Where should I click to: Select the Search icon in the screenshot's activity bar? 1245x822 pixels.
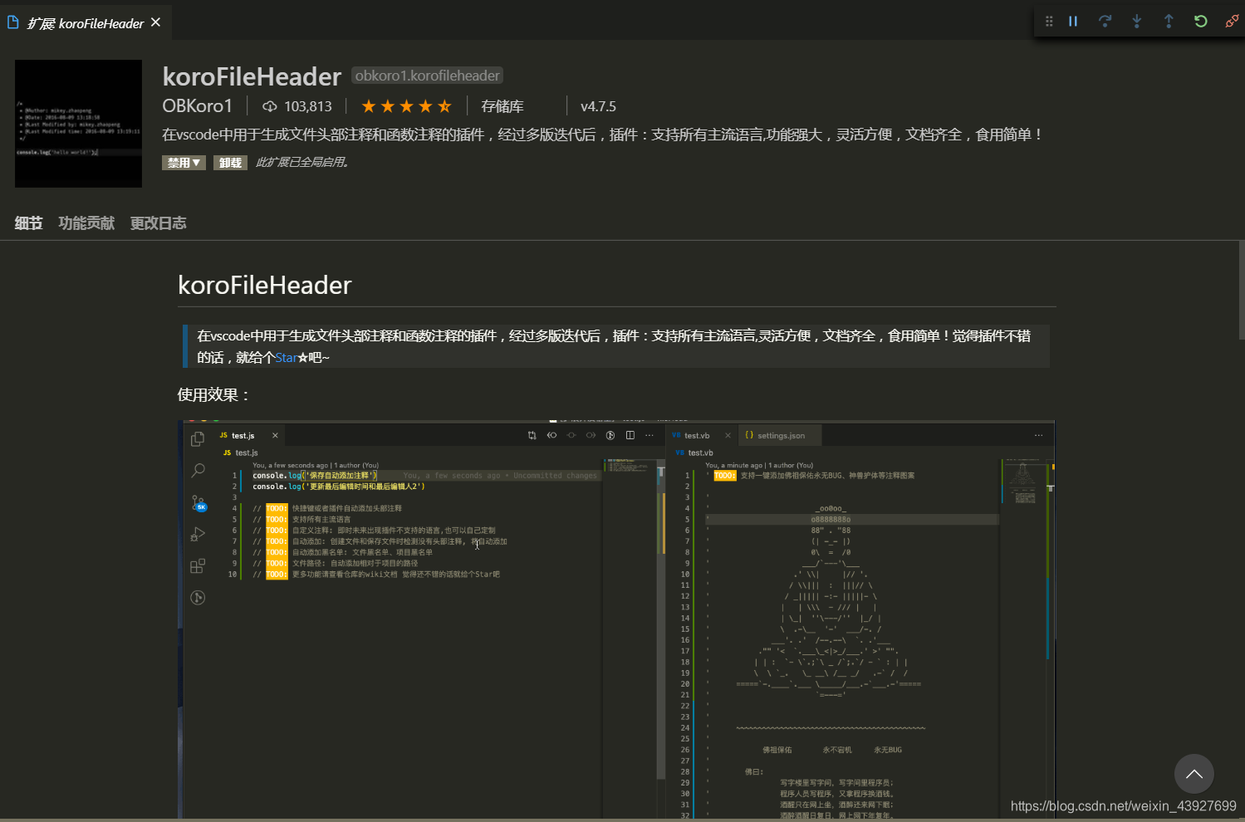pyautogui.click(x=198, y=470)
